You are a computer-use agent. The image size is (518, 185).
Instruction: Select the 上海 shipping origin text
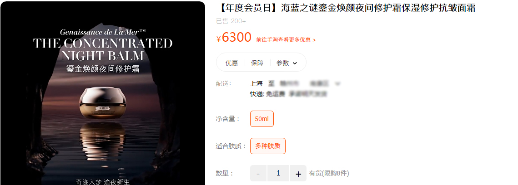(x=256, y=83)
